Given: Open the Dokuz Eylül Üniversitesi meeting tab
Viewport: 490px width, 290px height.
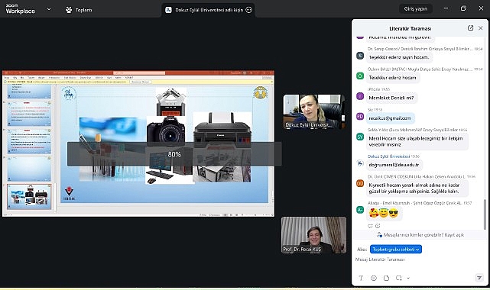Looking at the screenshot, I should pyautogui.click(x=209, y=10).
